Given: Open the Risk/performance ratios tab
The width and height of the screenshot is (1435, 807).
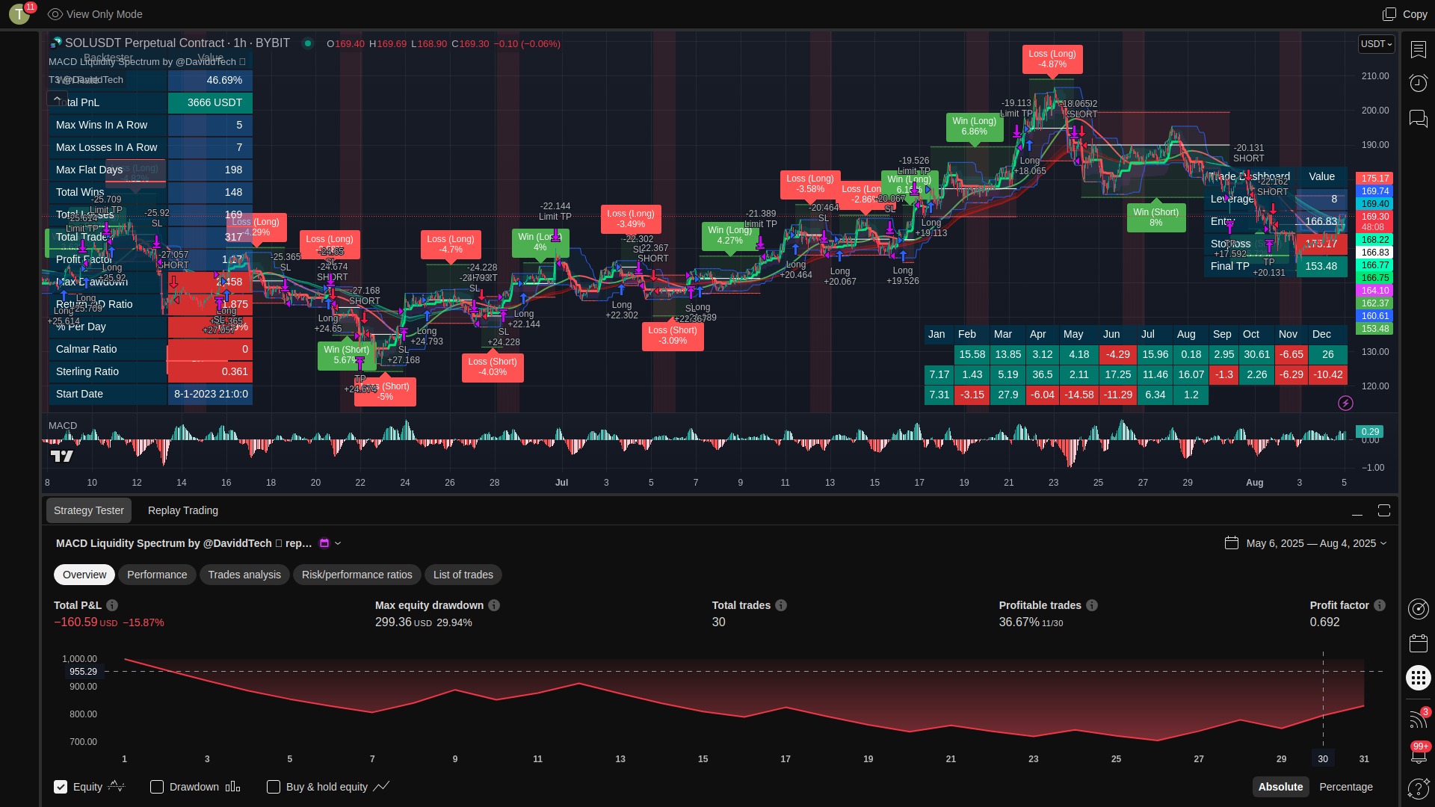Looking at the screenshot, I should tap(357, 575).
